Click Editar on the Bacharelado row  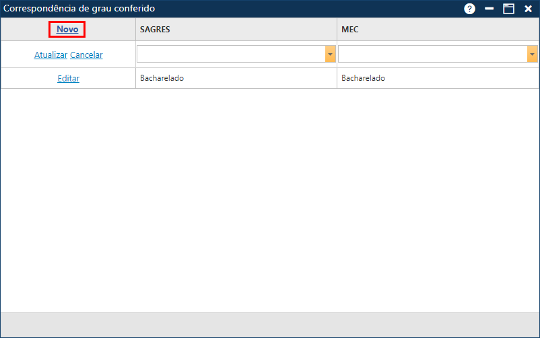pos(68,78)
